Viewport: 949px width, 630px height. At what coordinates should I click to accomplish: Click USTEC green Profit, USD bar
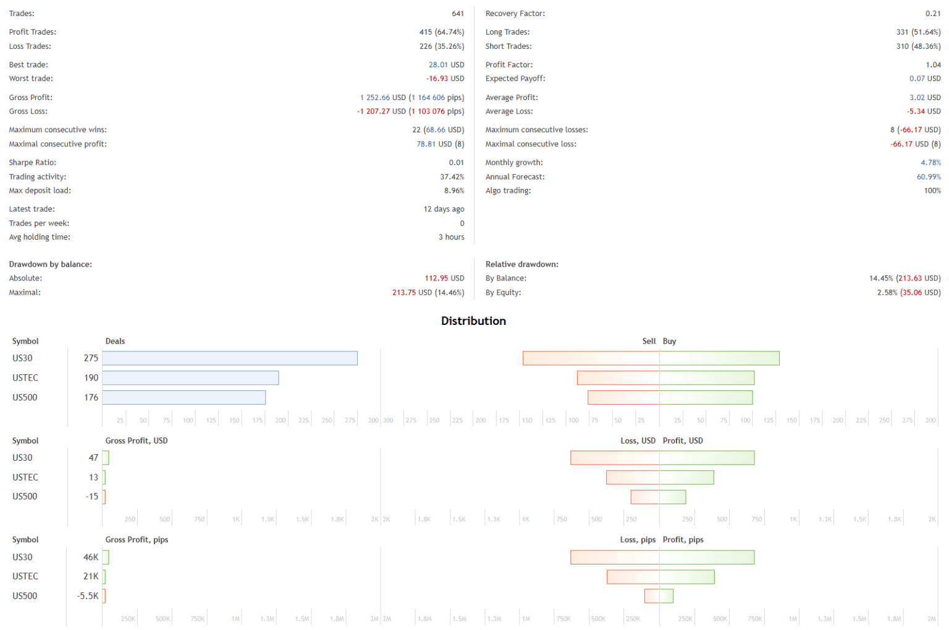click(686, 477)
